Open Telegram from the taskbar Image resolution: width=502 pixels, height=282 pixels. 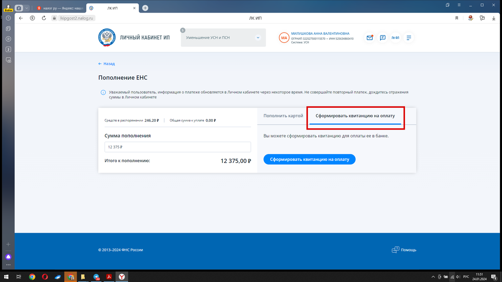pos(95,277)
